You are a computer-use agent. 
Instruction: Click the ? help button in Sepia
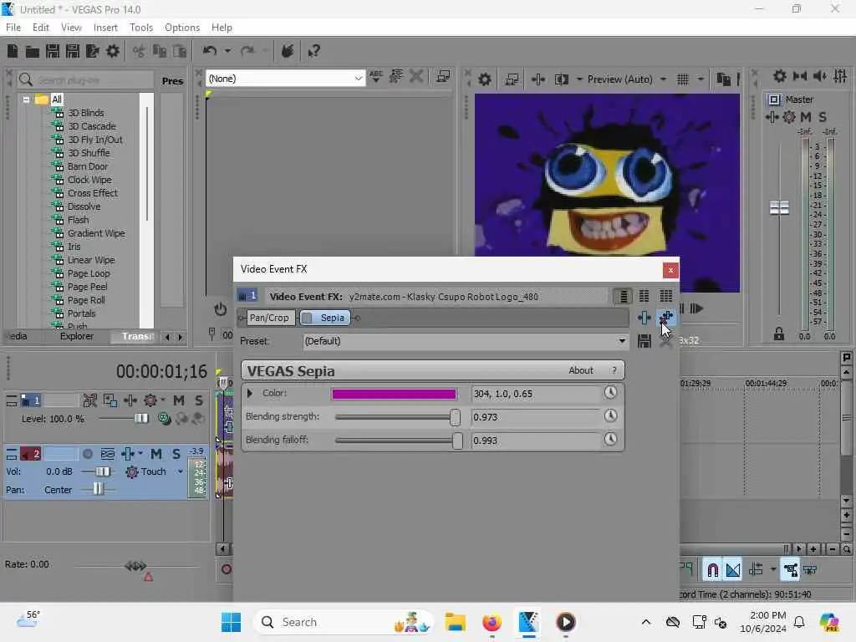pyautogui.click(x=614, y=370)
